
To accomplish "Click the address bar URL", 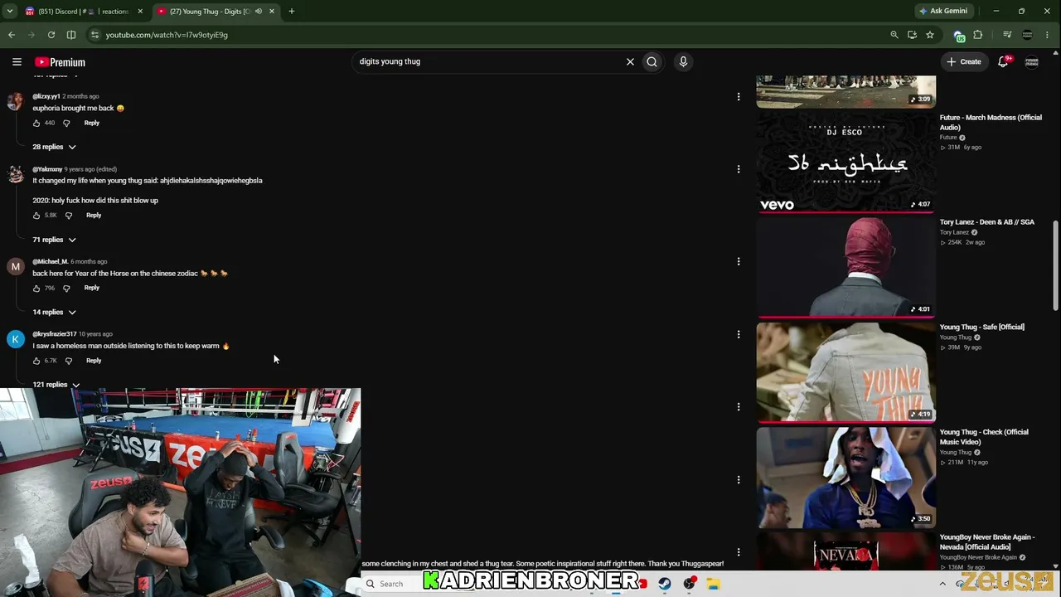I will (167, 35).
